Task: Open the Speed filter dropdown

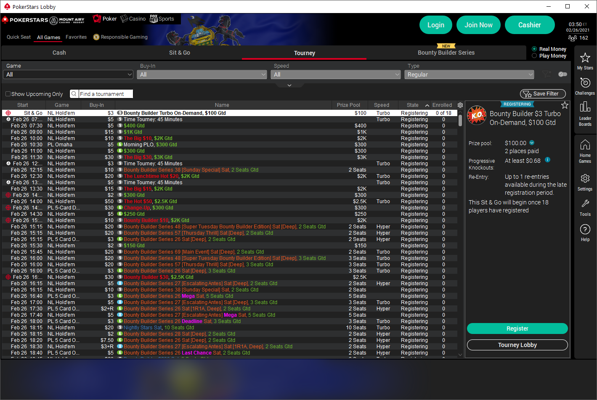Action: [x=336, y=74]
